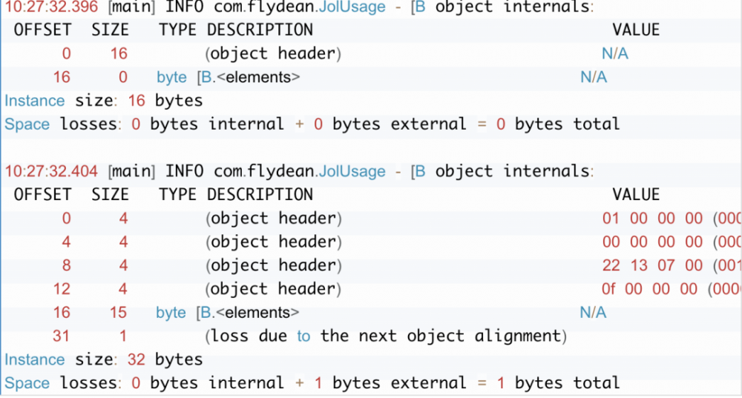Click the Space losses line showing 0 bytes total

point(312,124)
